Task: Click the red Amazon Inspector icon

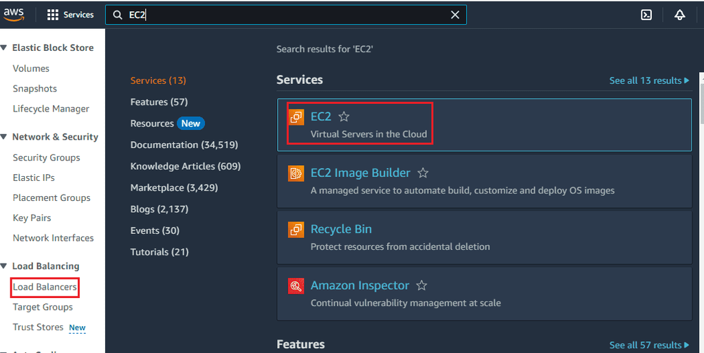Action: pyautogui.click(x=296, y=286)
